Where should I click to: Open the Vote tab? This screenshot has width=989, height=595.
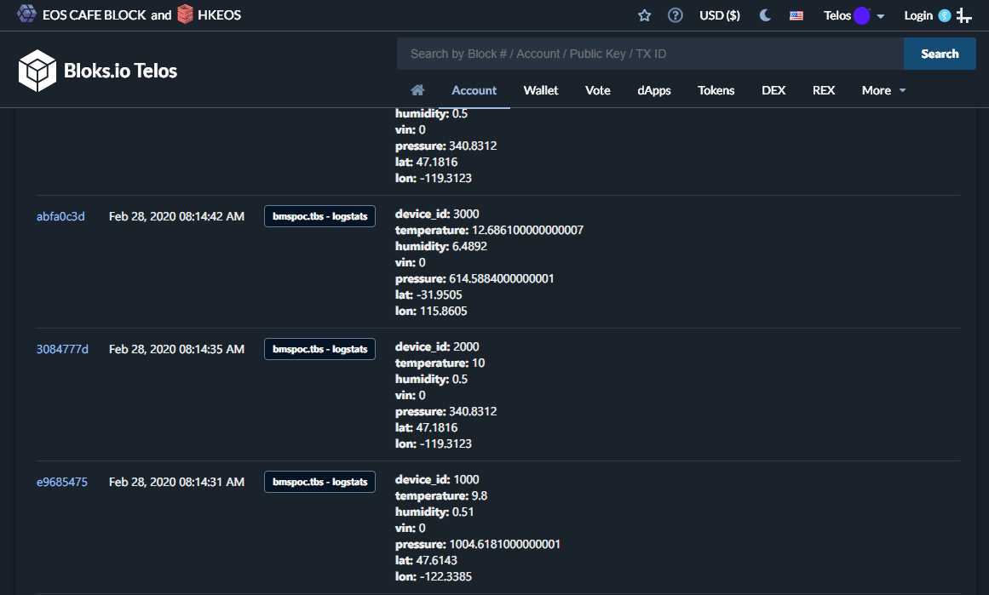pos(597,90)
